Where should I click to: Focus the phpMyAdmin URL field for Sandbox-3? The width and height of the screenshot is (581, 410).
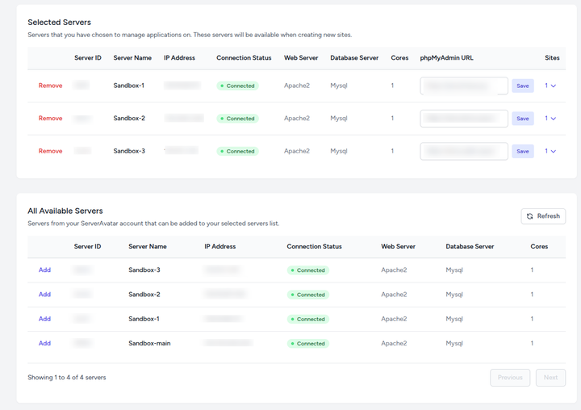click(464, 151)
